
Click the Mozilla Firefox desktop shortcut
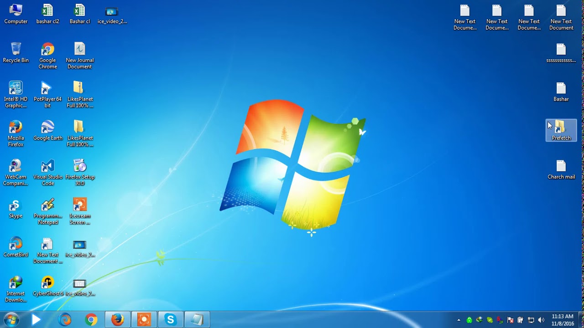16,133
